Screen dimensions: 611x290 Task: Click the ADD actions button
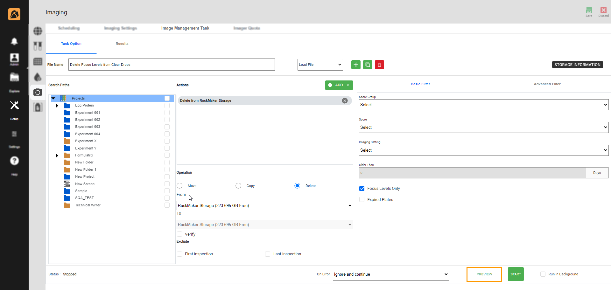click(x=339, y=85)
